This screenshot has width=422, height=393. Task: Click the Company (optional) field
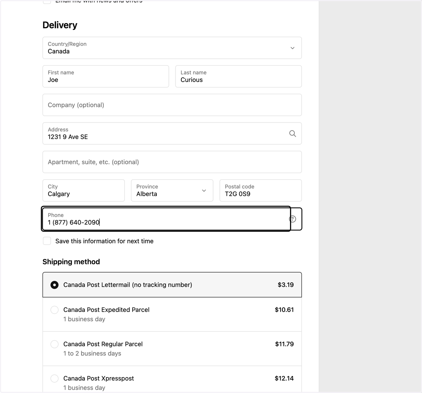coord(172,105)
